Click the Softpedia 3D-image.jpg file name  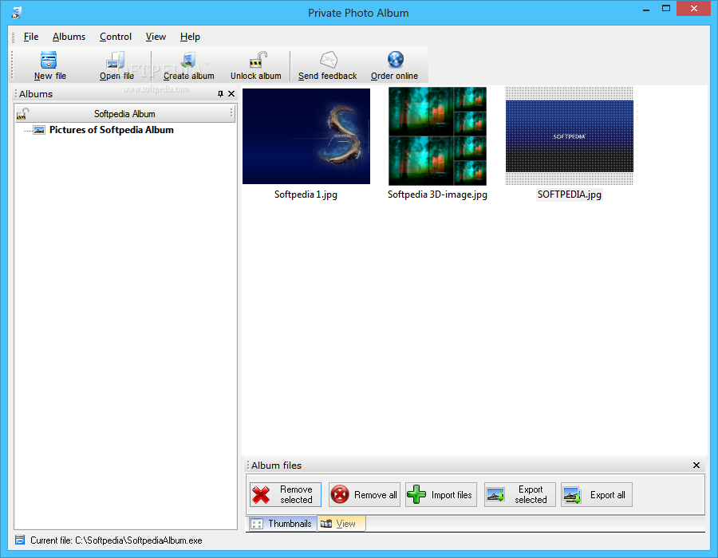pos(437,195)
